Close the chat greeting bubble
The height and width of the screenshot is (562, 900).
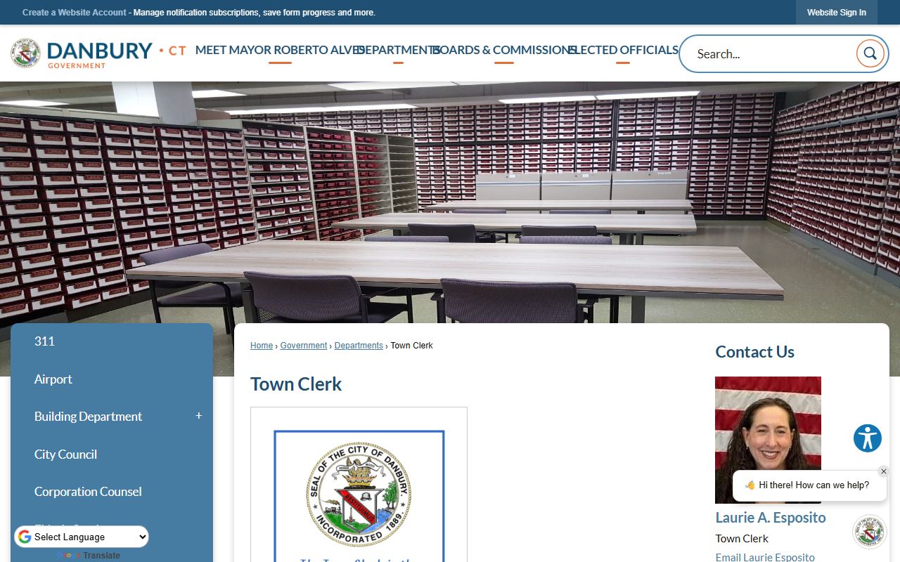coord(884,471)
